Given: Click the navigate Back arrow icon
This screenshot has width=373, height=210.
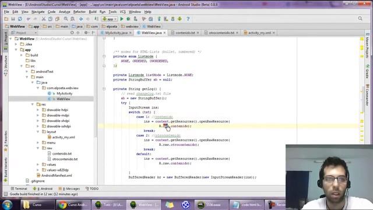Looking at the screenshot, I should click(x=81, y=19).
